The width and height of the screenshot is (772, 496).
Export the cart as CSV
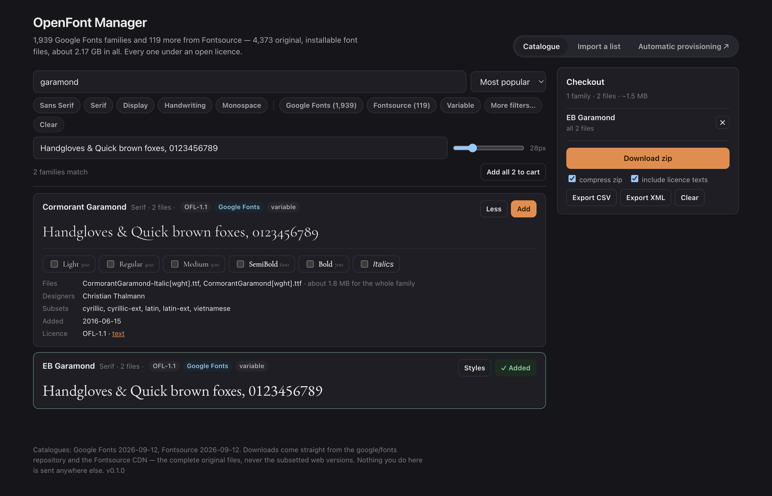pyautogui.click(x=591, y=198)
